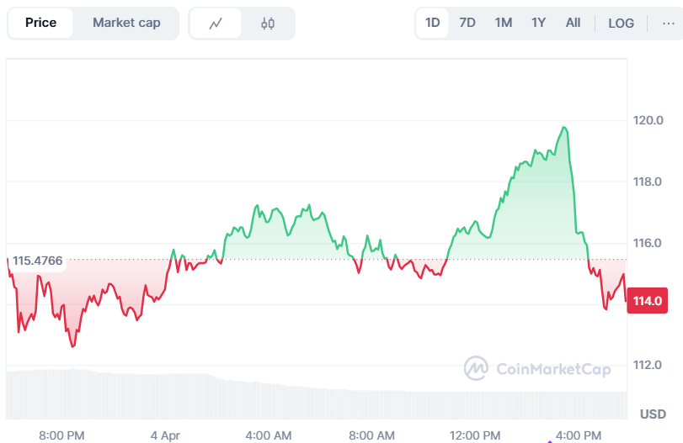Click the 4 Apr date marker

pos(165,435)
